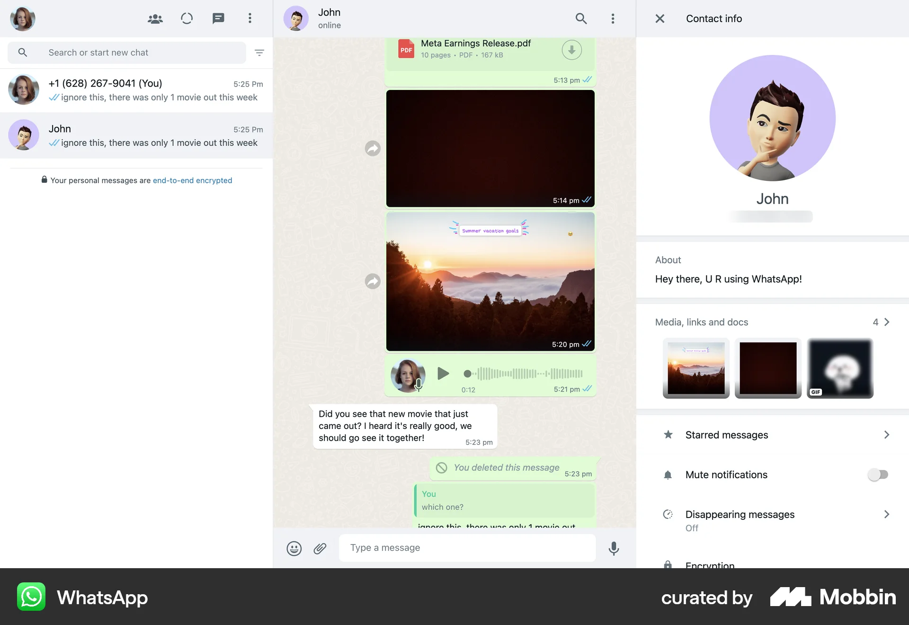Search within John's conversation
This screenshot has width=909, height=625.
click(580, 18)
